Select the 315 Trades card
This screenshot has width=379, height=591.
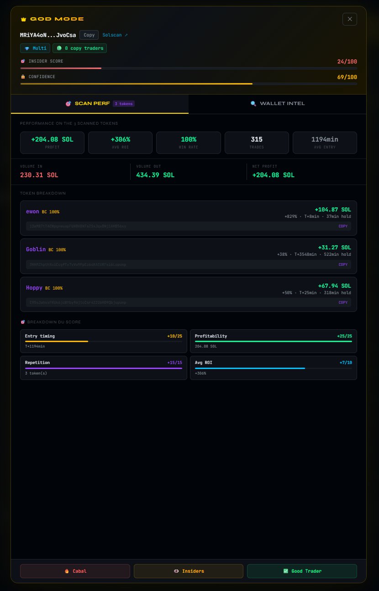(x=257, y=142)
